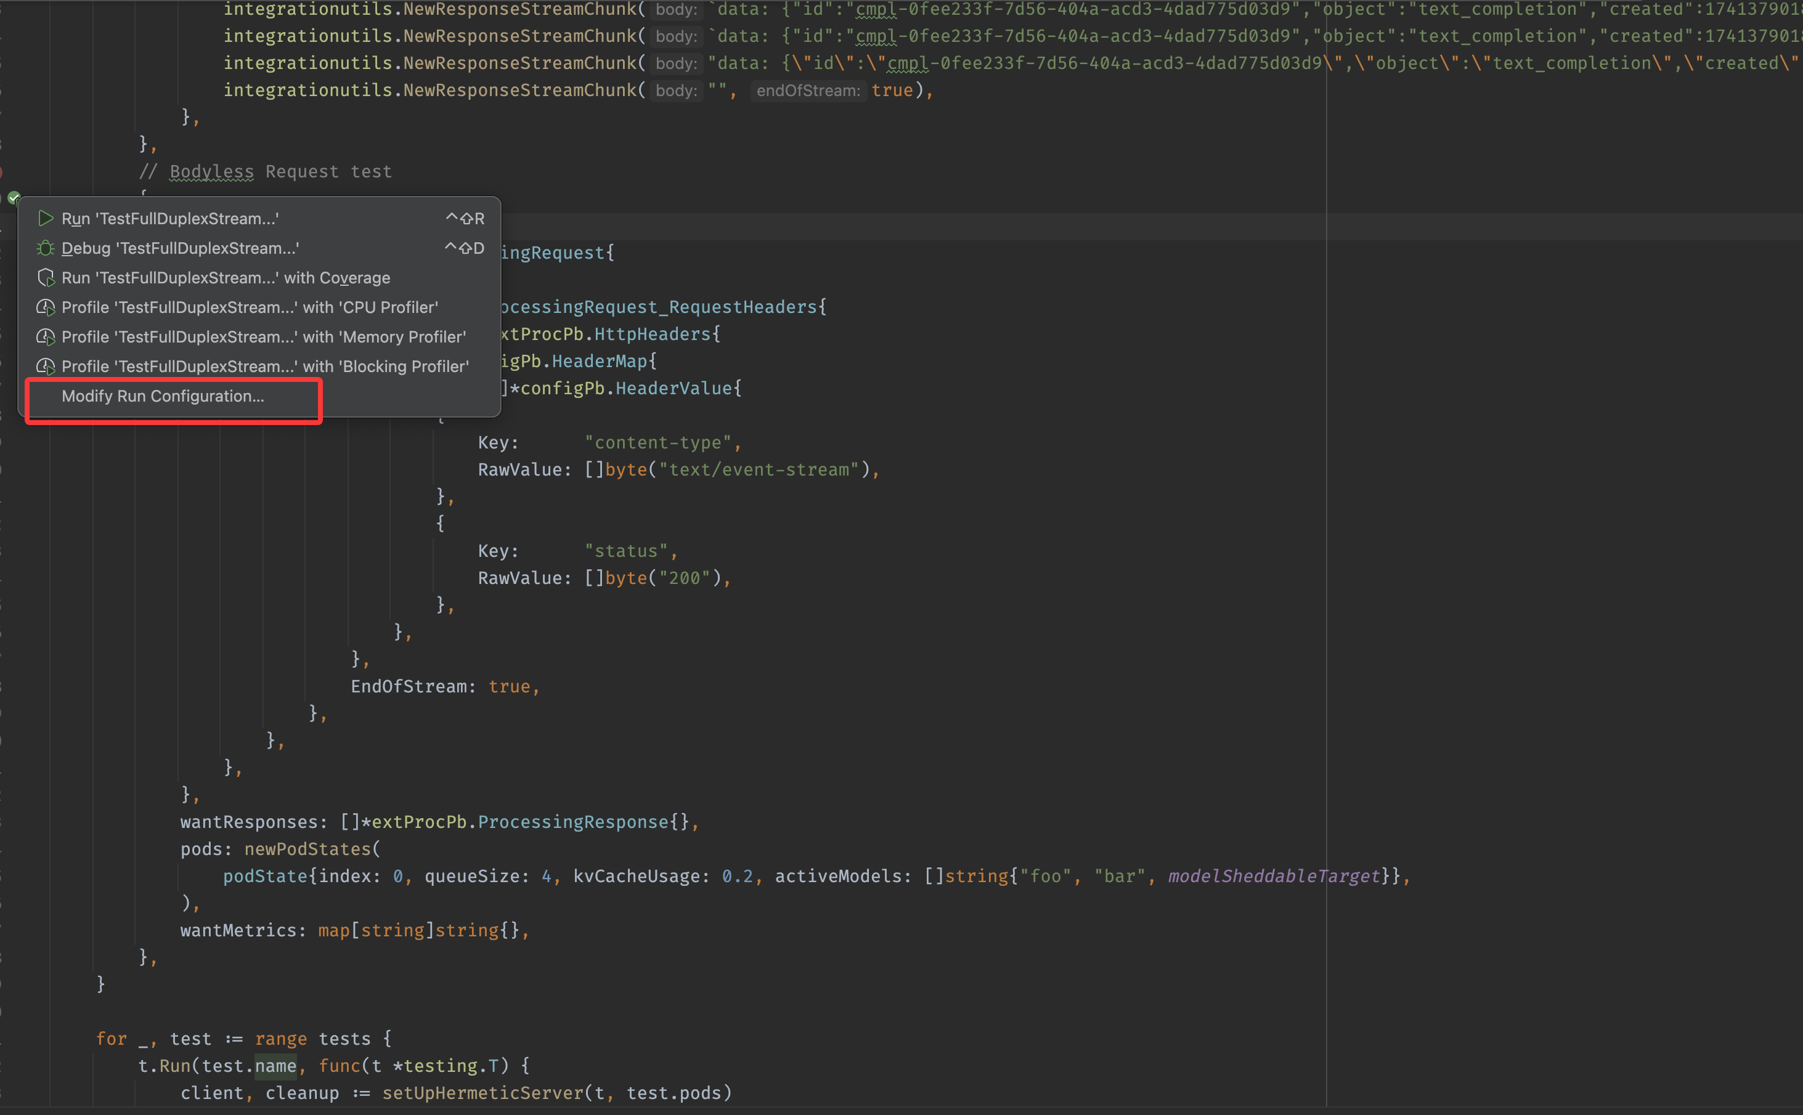Click 'wantMetrics' field name
This screenshot has height=1115, width=1803.
click(239, 930)
